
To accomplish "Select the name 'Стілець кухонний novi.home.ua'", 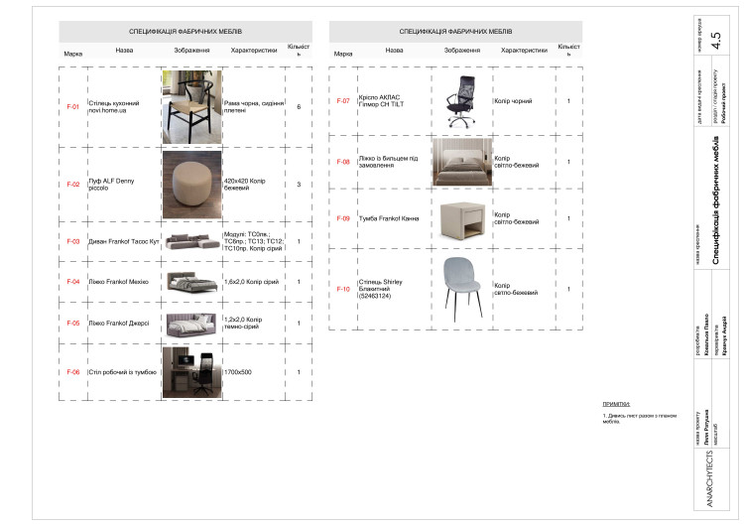I will click(114, 107).
